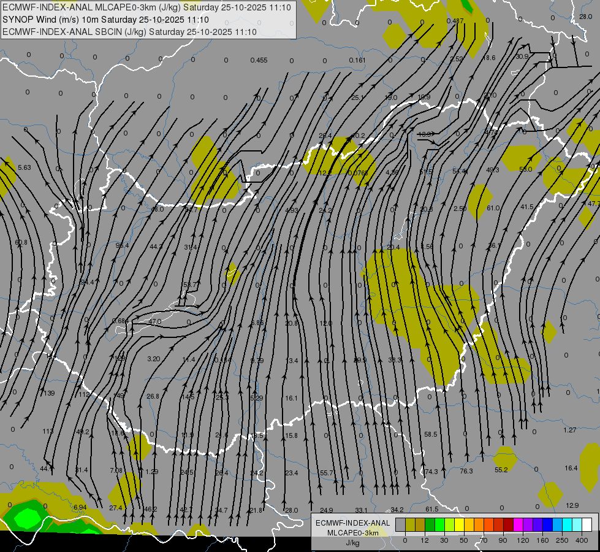Select the magenta legend swatch

[518, 525]
